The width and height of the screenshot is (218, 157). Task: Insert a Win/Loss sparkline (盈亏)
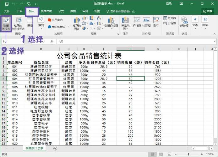coord(156,22)
